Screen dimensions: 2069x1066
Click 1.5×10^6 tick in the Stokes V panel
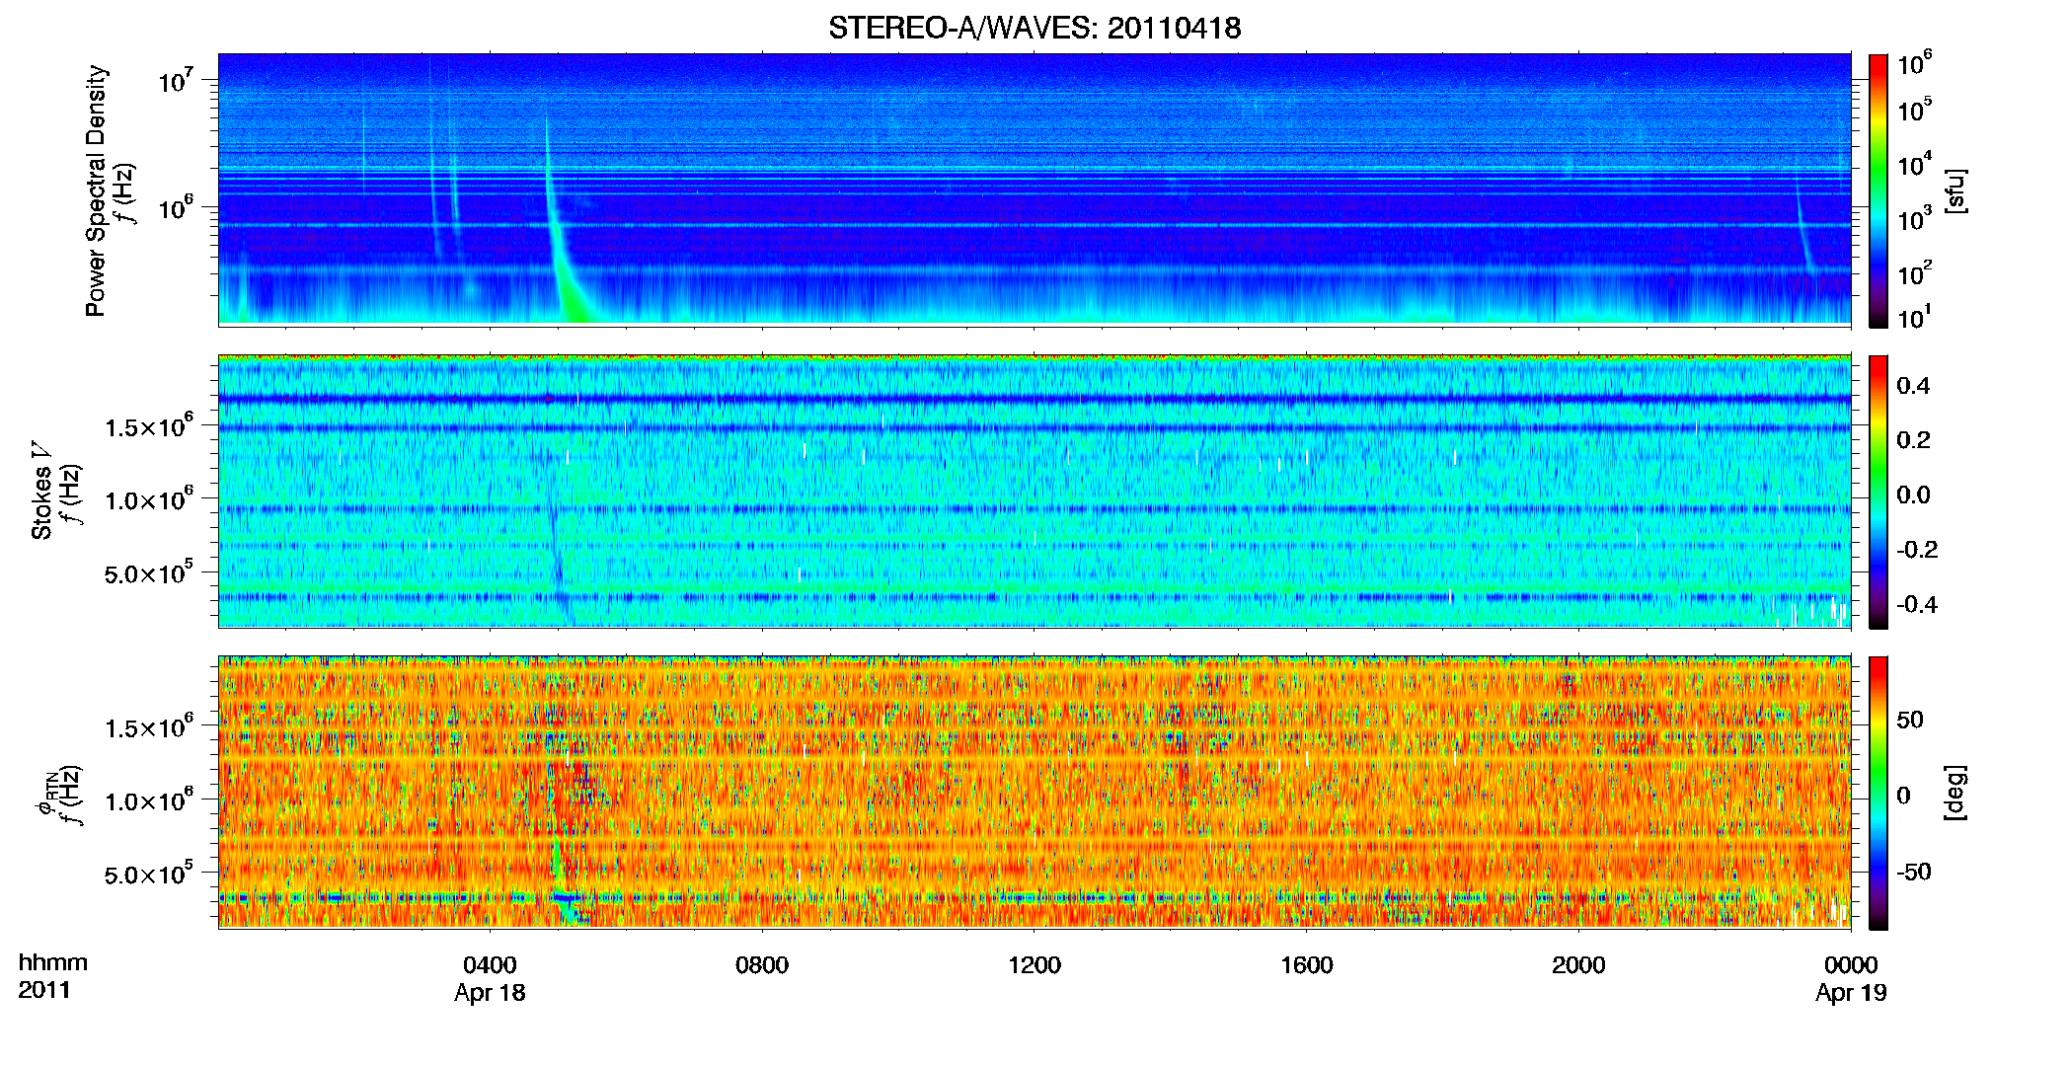(151, 425)
